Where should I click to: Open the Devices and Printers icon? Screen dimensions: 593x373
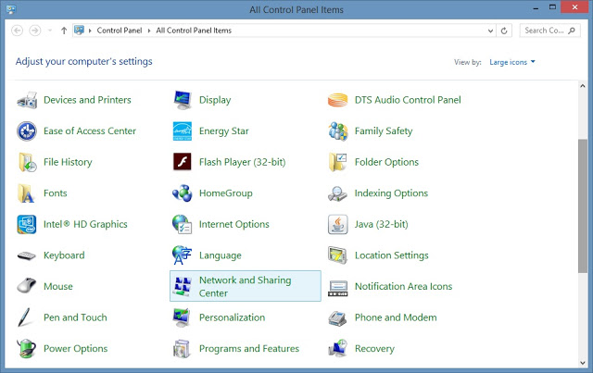click(x=27, y=100)
